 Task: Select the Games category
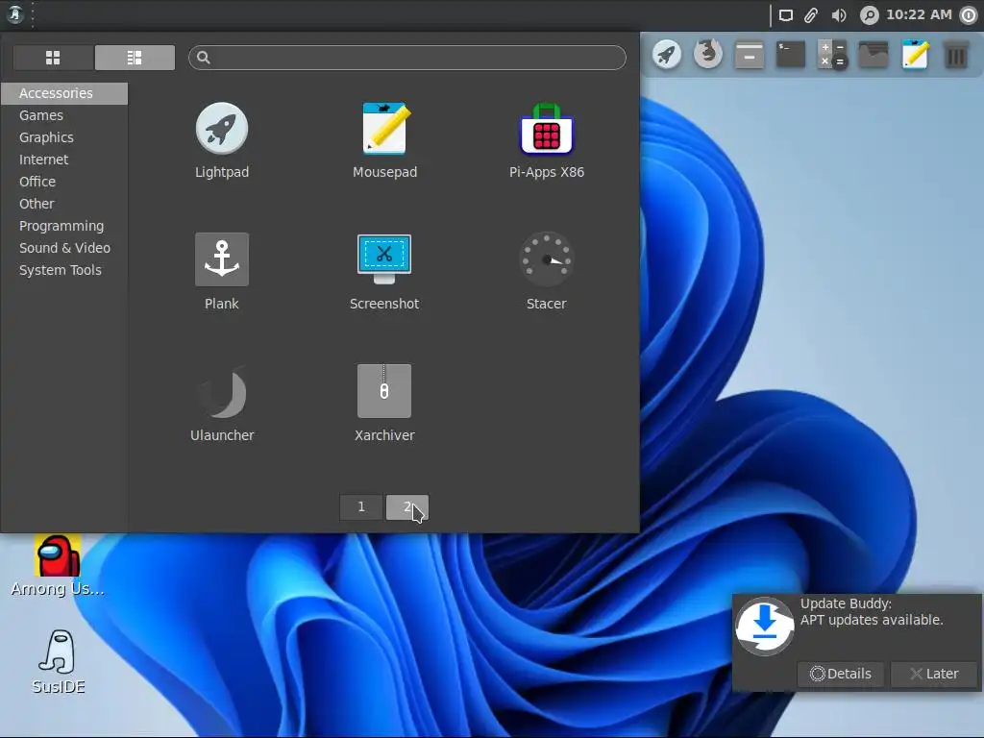pyautogui.click(x=64, y=115)
